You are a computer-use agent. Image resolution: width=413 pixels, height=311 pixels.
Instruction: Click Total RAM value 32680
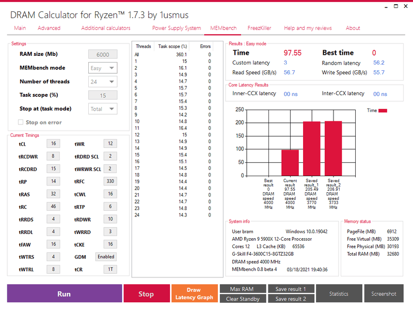click(393, 254)
